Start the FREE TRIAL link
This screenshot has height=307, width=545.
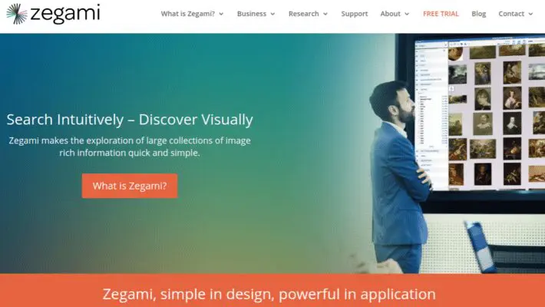(441, 14)
